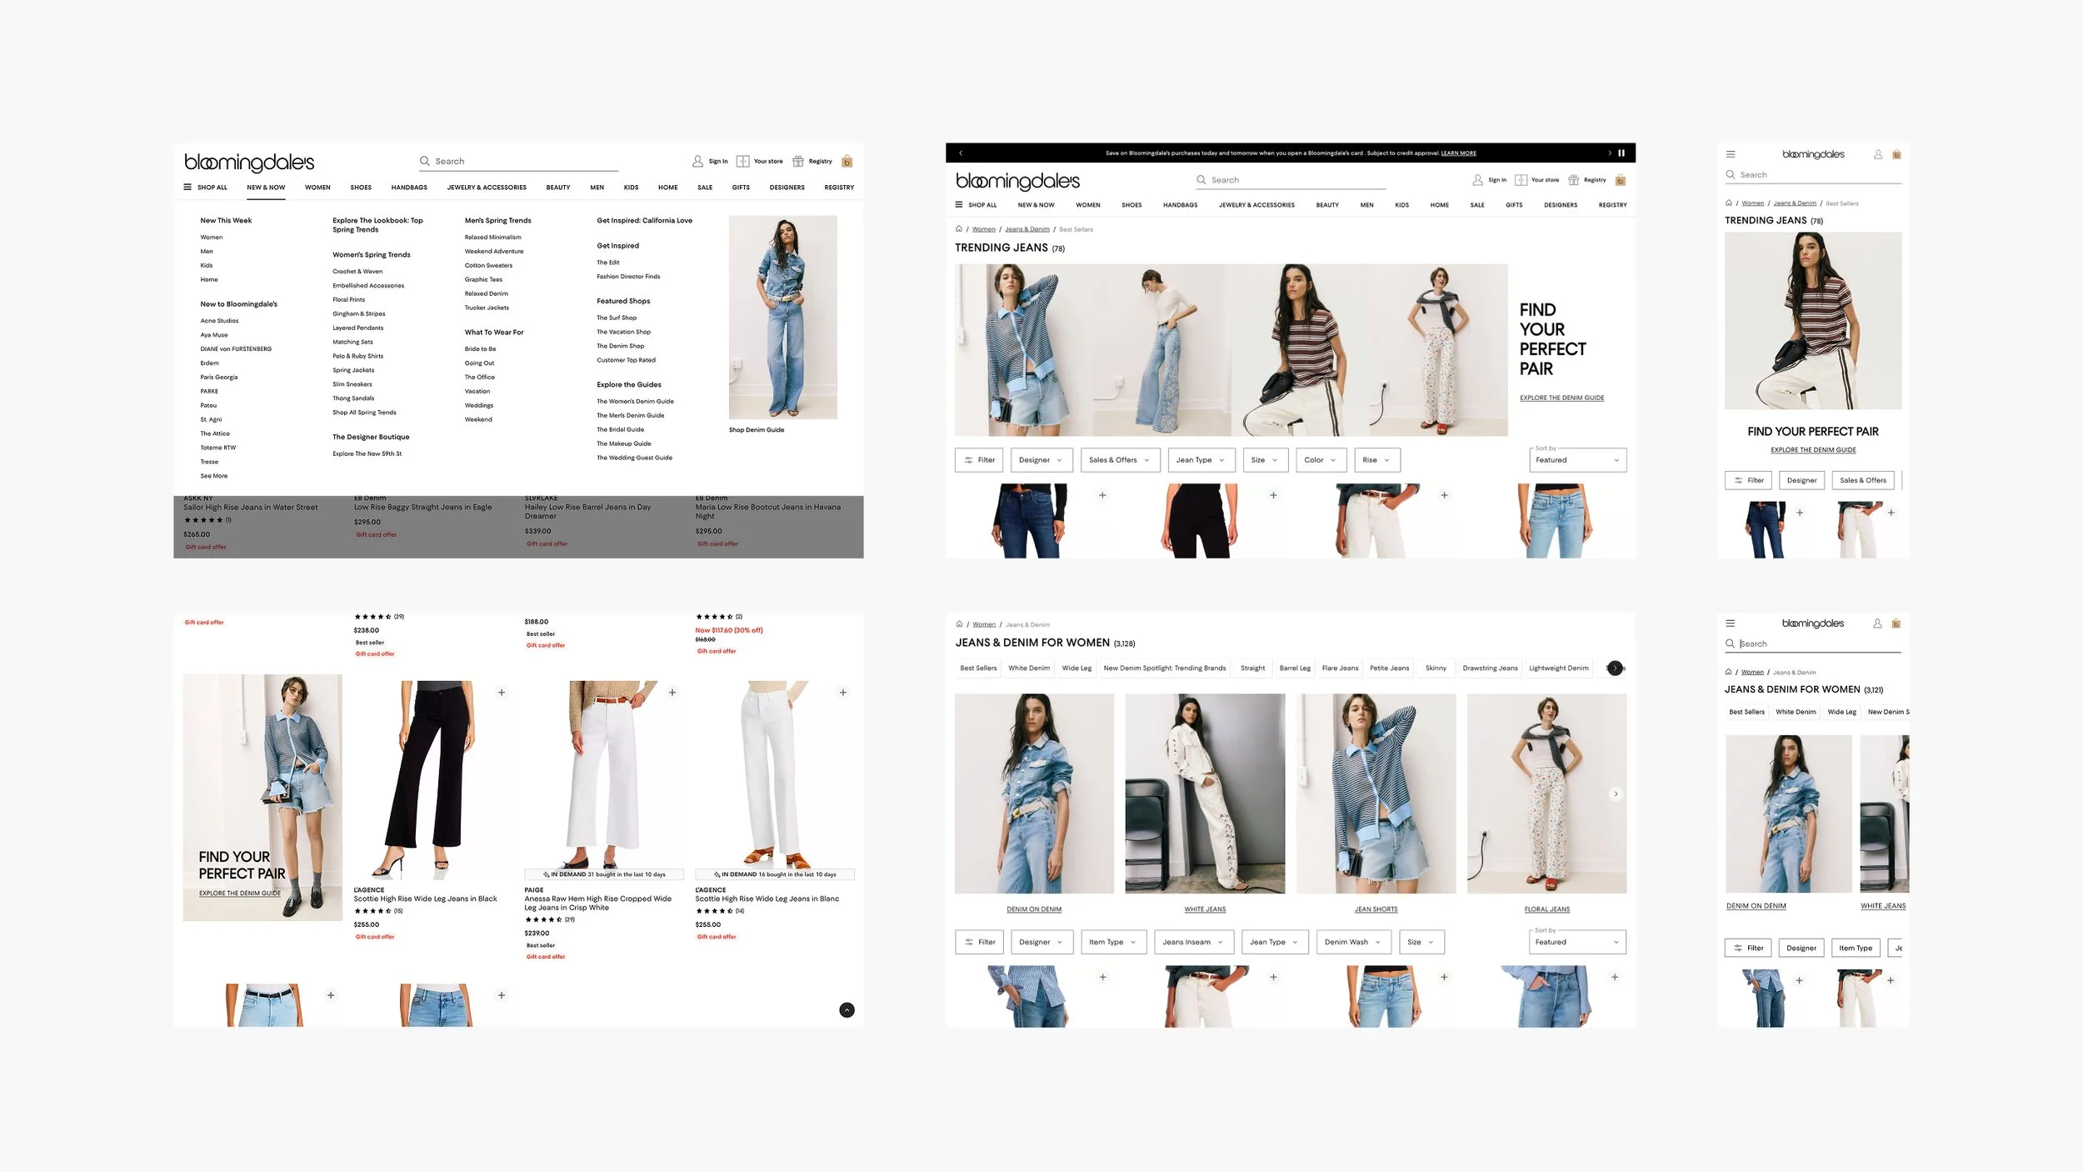Open Acne Studios under New to Bloomingdale's

click(x=219, y=321)
